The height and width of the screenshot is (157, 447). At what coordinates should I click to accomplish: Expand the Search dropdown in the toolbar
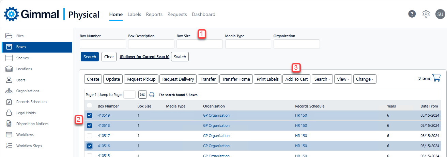[322, 79]
